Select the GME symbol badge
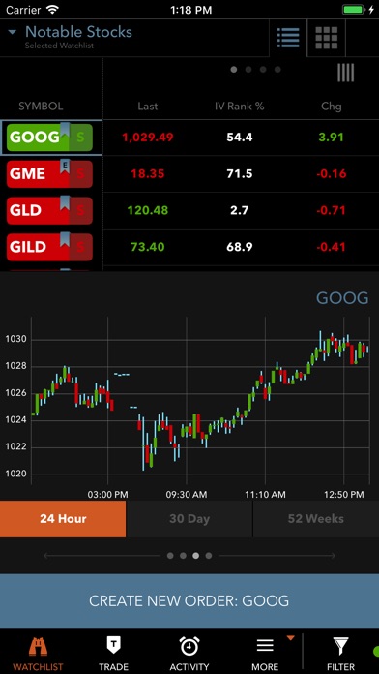This screenshot has height=674, width=379. click(49, 174)
